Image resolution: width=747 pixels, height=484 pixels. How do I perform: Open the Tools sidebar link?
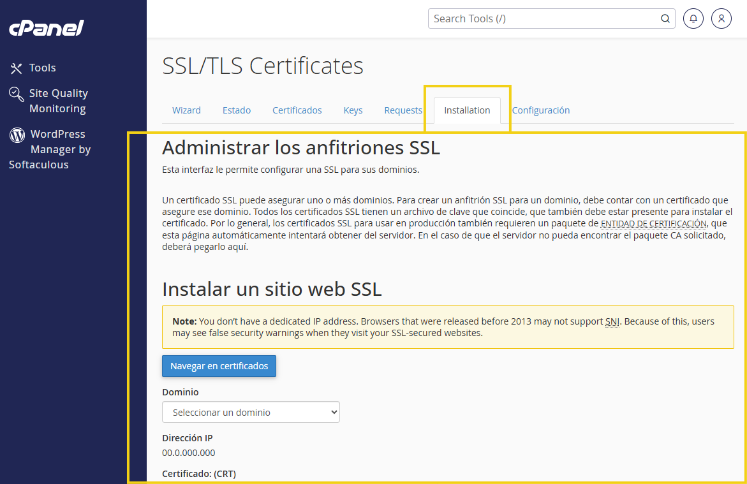[x=42, y=68]
